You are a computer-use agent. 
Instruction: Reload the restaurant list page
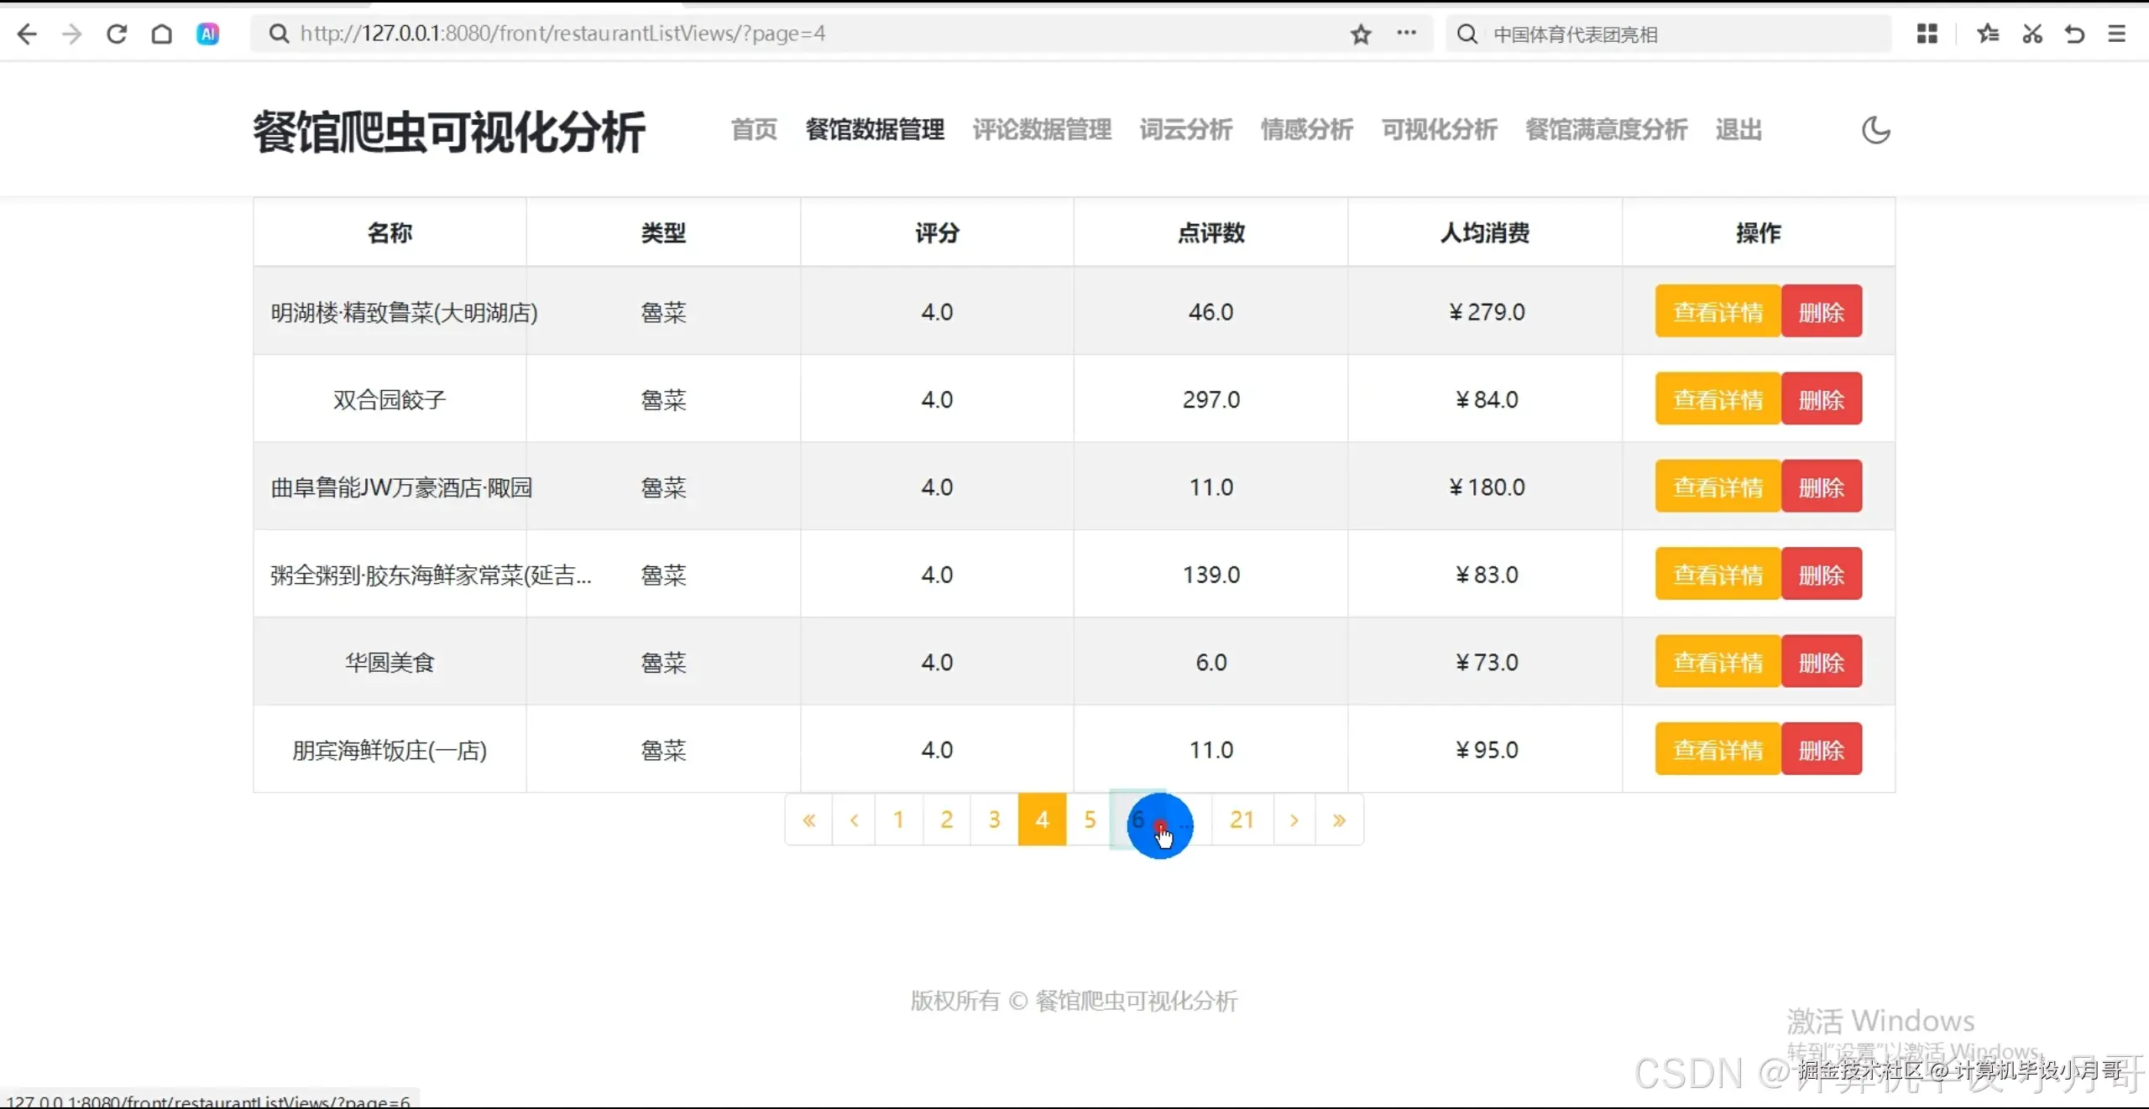pos(117,34)
